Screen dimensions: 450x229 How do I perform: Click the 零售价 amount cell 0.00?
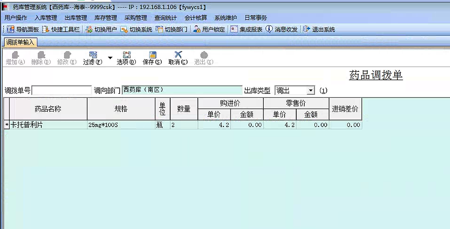(x=313, y=125)
